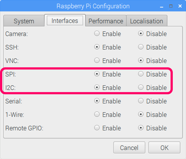Switch to the System tab

click(x=24, y=21)
